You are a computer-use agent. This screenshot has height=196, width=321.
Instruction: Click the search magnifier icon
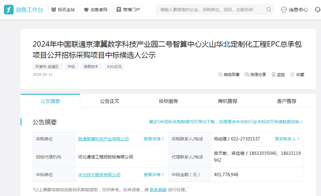[x=268, y=10]
